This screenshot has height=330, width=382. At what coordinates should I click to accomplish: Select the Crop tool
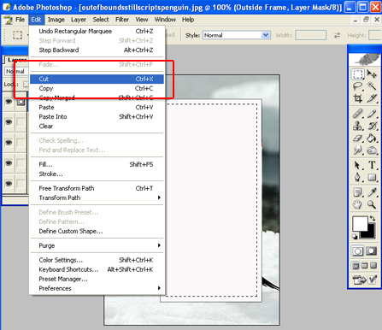click(358, 98)
